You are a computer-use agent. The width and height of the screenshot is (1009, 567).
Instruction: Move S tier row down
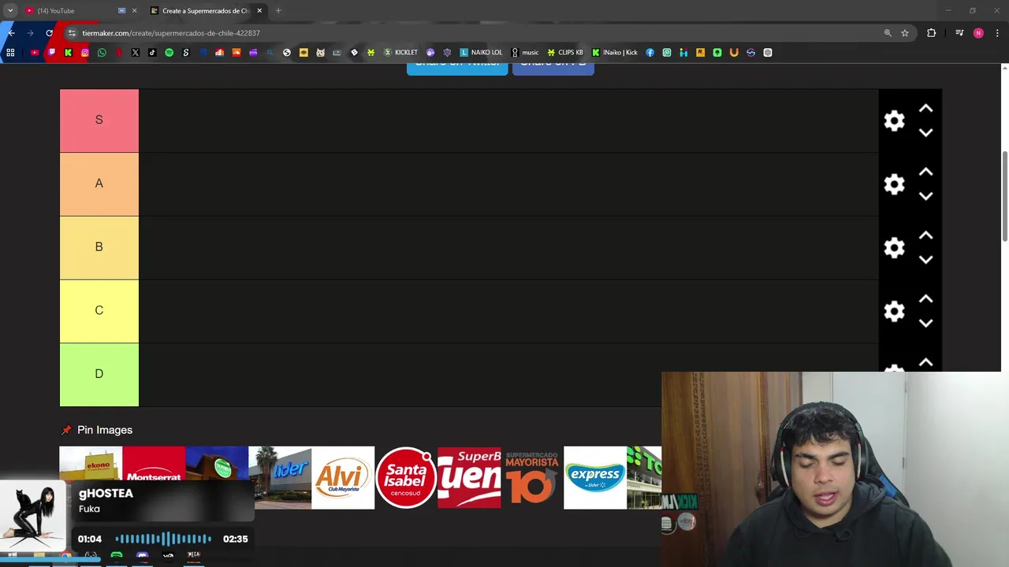tap(926, 132)
